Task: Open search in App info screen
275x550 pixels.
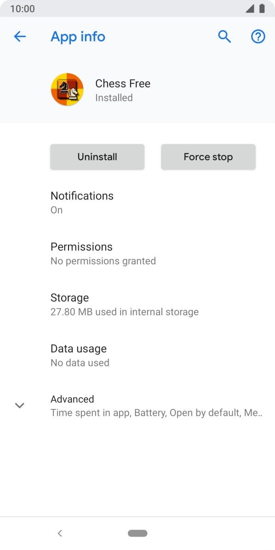Action: tap(224, 36)
